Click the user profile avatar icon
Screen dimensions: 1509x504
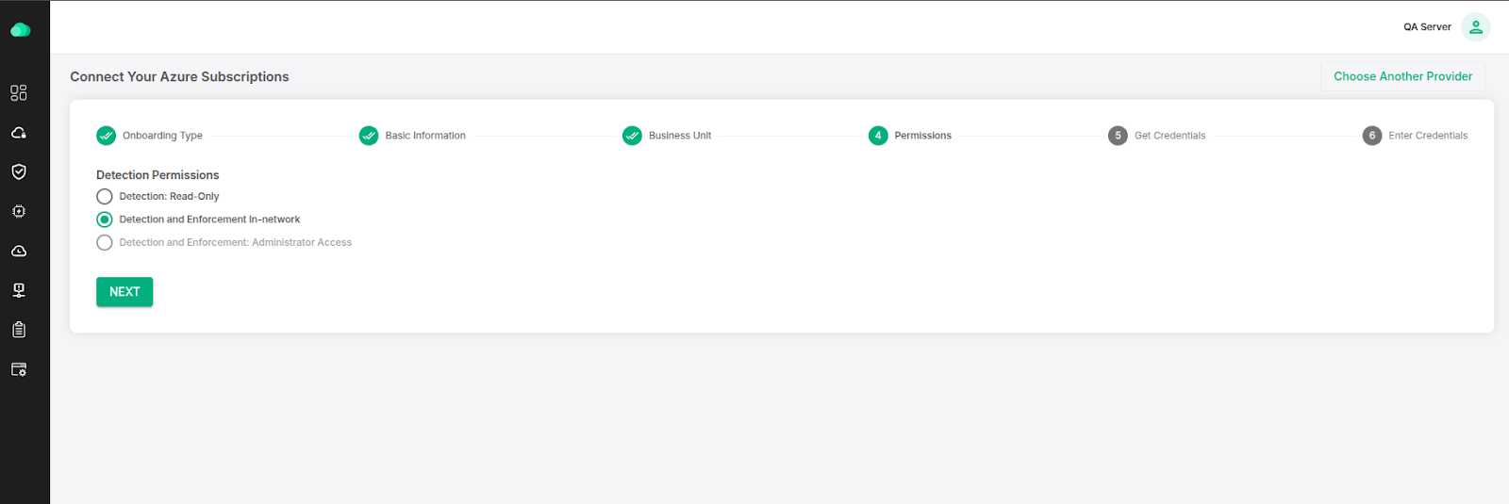click(x=1476, y=27)
